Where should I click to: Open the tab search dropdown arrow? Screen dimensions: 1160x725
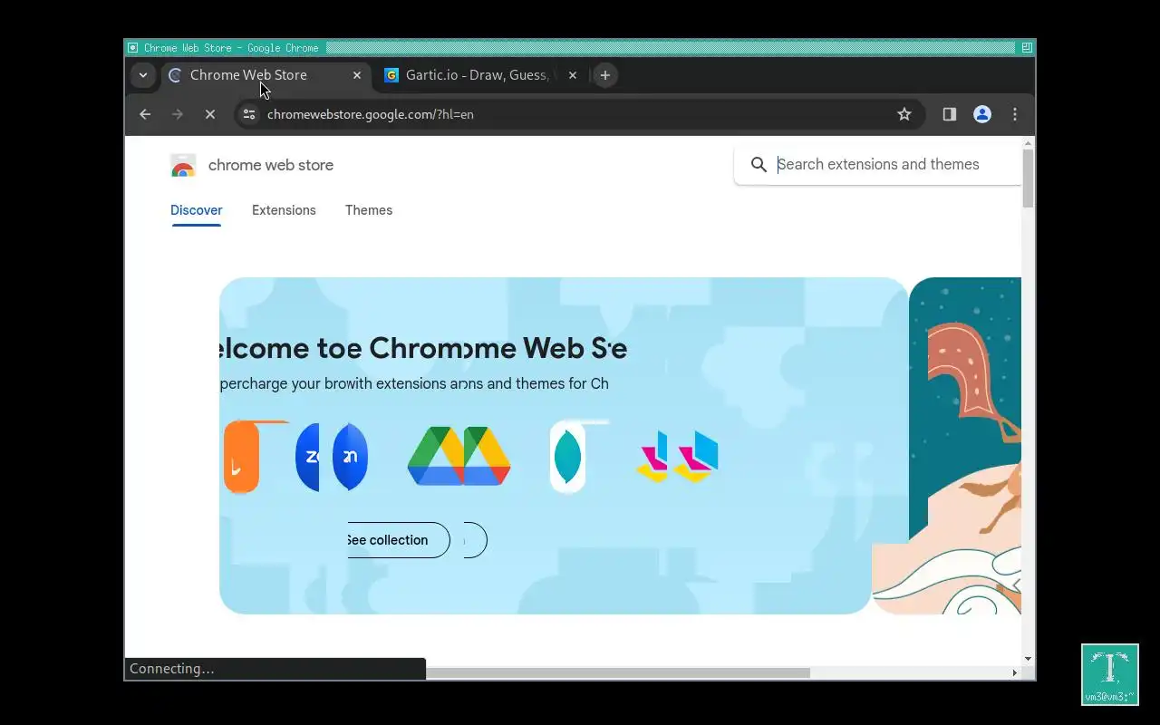pyautogui.click(x=142, y=75)
